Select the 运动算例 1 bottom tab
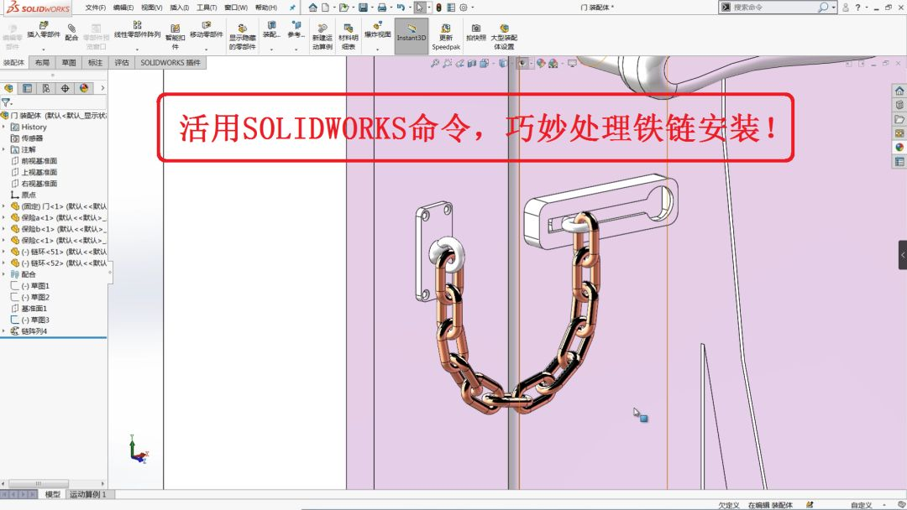The height and width of the screenshot is (510, 907). [x=88, y=494]
